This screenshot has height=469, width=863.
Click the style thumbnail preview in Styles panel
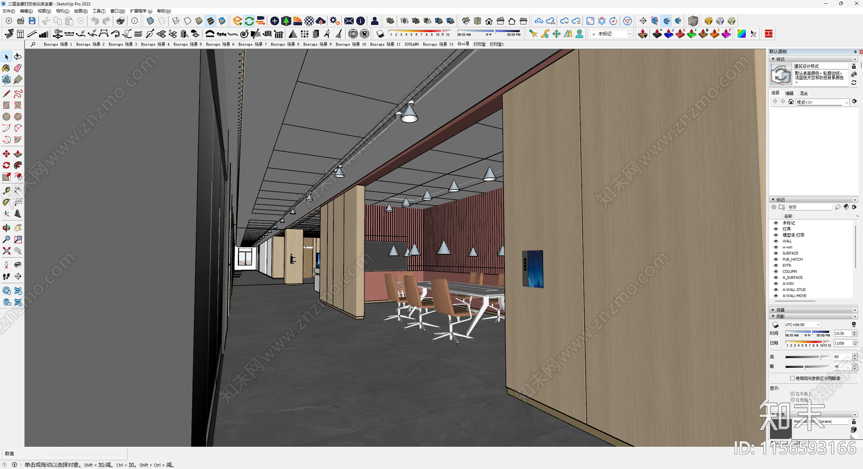click(780, 75)
